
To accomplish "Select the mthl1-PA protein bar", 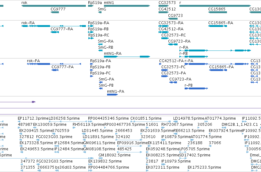I will (112, 95).
